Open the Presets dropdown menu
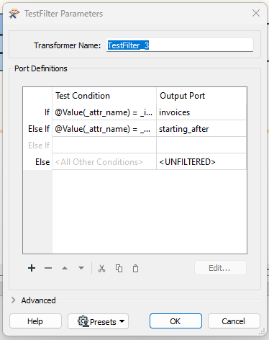Image resolution: width=269 pixels, height=340 pixels. (x=99, y=321)
